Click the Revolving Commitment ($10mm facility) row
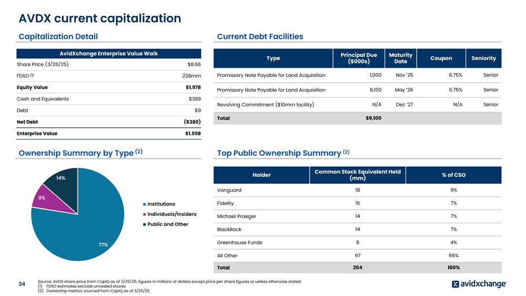 [358, 105]
